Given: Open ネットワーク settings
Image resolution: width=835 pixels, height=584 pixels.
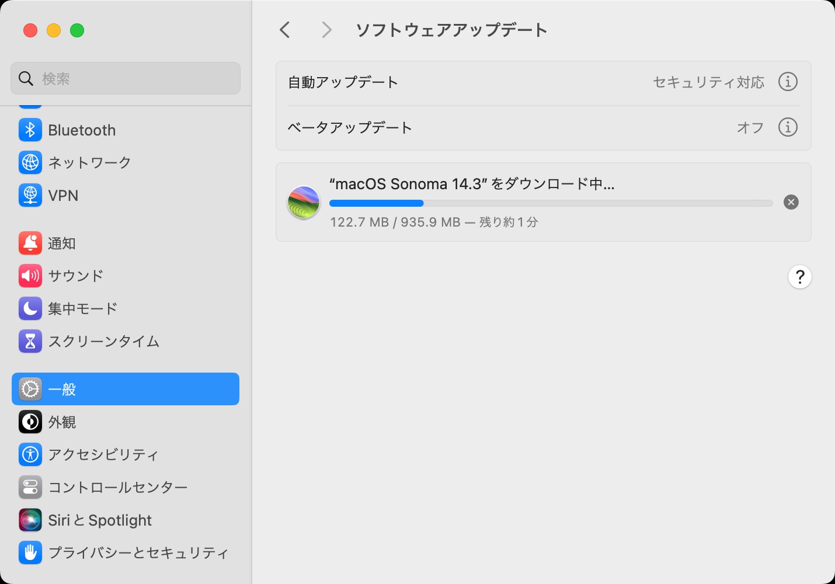Looking at the screenshot, I should pos(126,162).
